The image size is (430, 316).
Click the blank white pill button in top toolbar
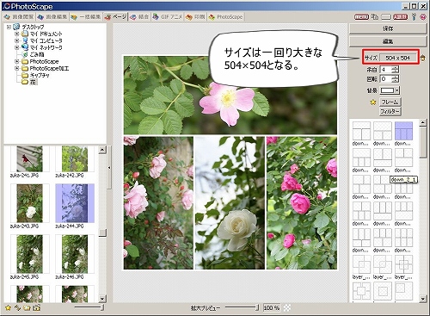pos(386,17)
